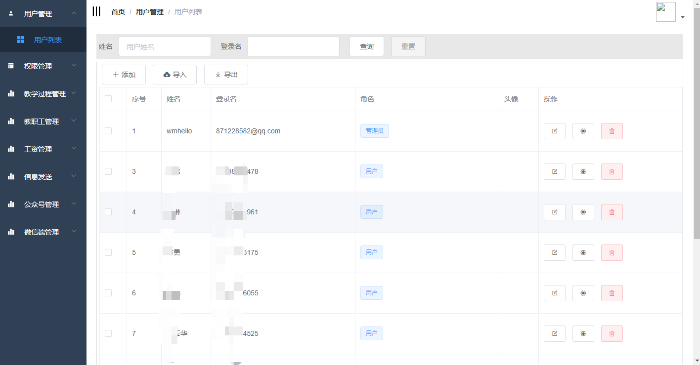Check the box for row 4
700x365 pixels.
pos(108,212)
